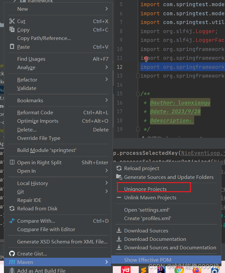
Task: Toggle the comment end fold marker at line 19
Action: click(x=138, y=129)
